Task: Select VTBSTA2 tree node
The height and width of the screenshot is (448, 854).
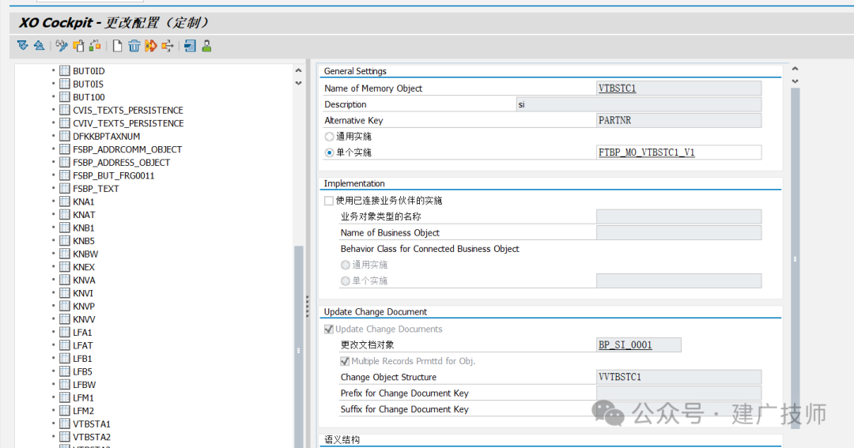Action: pyautogui.click(x=92, y=437)
